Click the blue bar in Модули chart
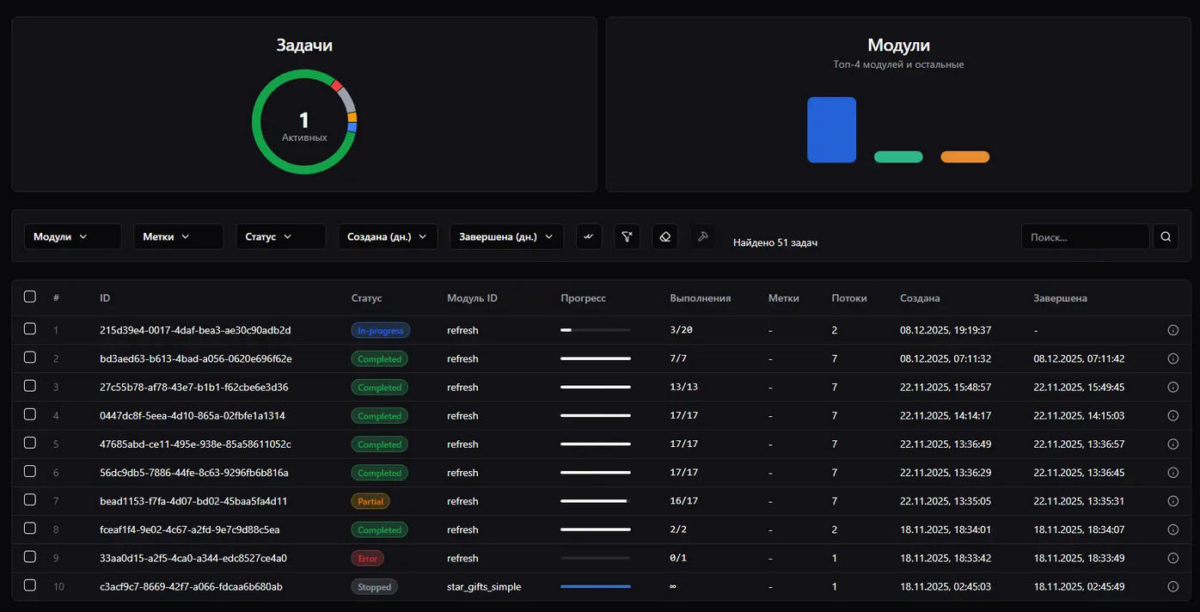 (x=831, y=130)
